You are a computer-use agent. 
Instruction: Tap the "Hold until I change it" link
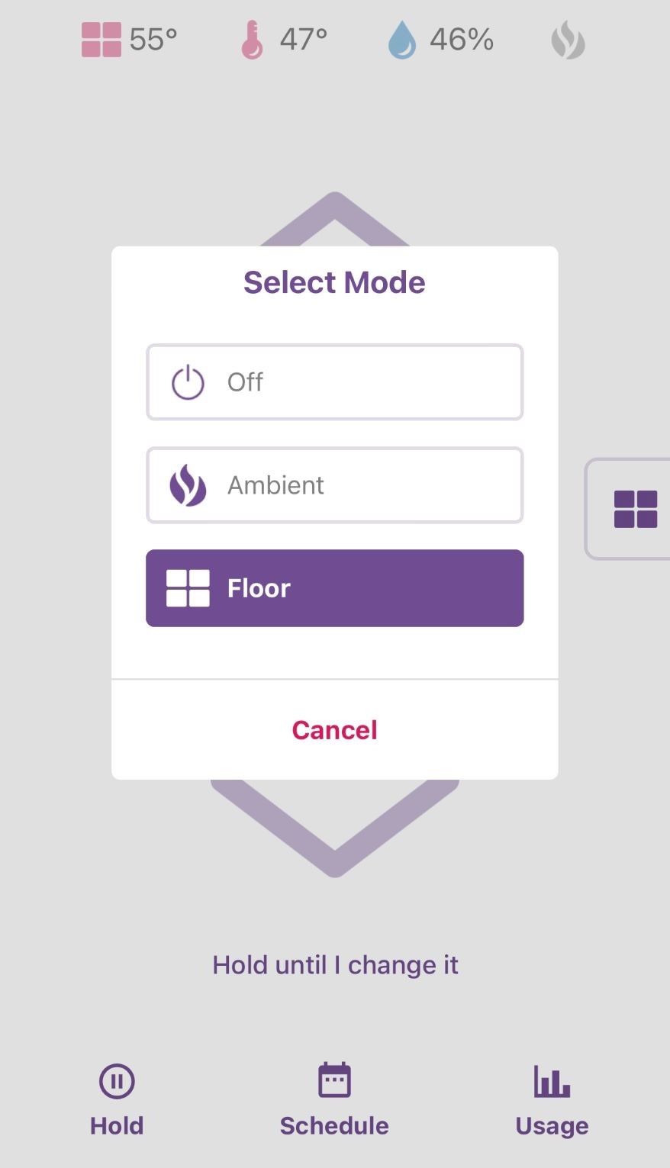click(335, 965)
